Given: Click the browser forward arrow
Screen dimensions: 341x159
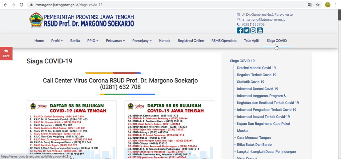Looking at the screenshot, I should 13,5.
